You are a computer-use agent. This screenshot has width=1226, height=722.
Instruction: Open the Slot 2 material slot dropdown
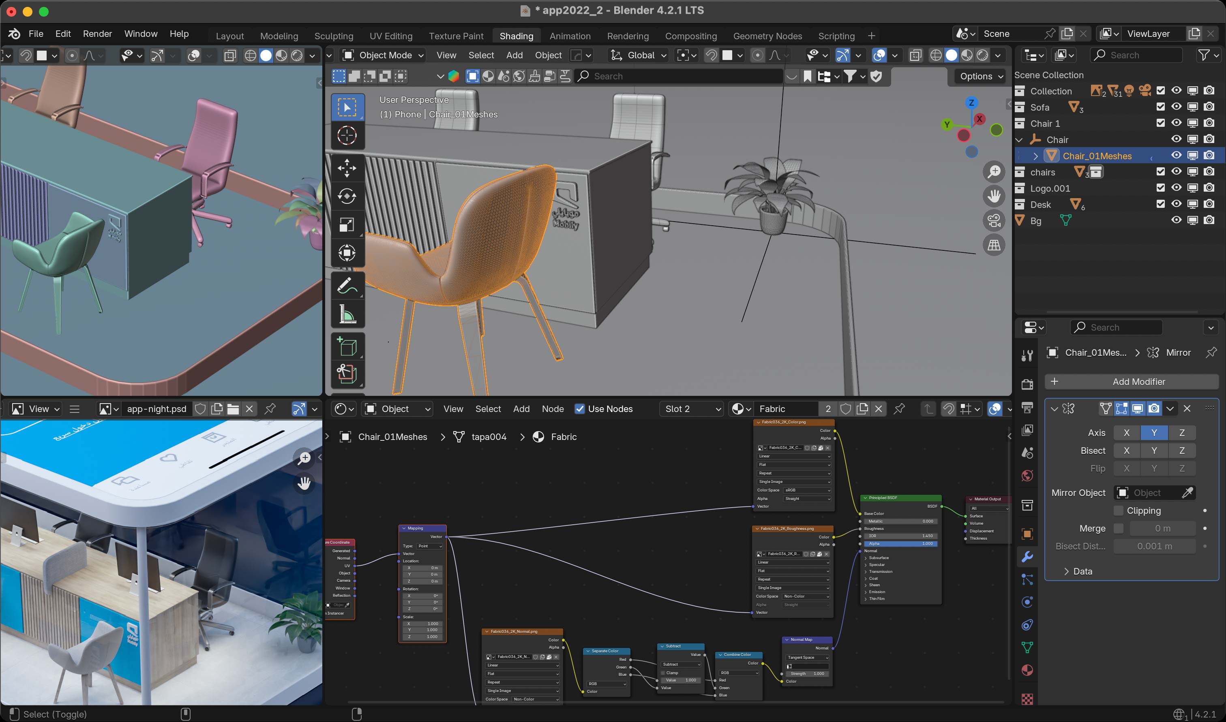692,409
